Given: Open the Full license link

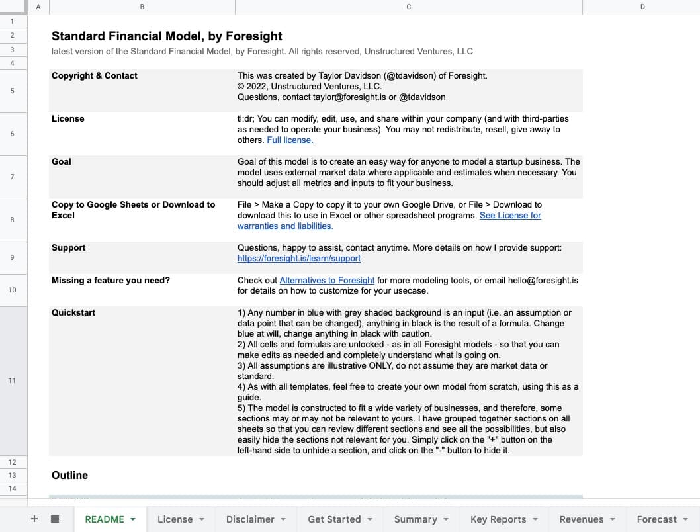Looking at the screenshot, I should click(290, 140).
